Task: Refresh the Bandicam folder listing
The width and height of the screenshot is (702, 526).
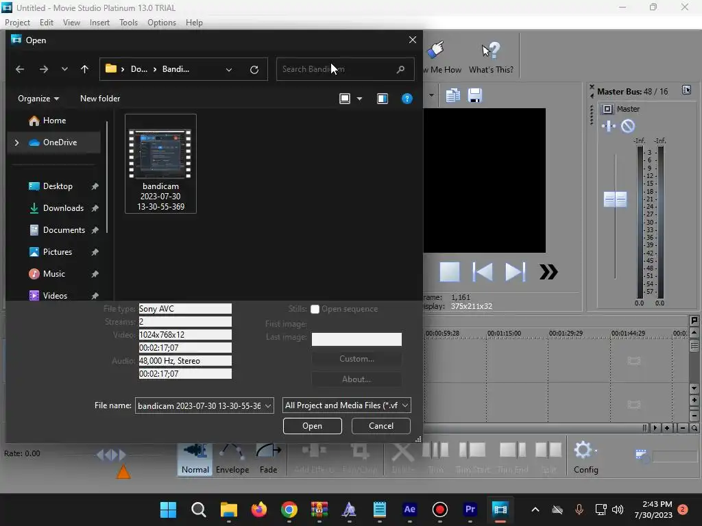Action: [x=254, y=69]
